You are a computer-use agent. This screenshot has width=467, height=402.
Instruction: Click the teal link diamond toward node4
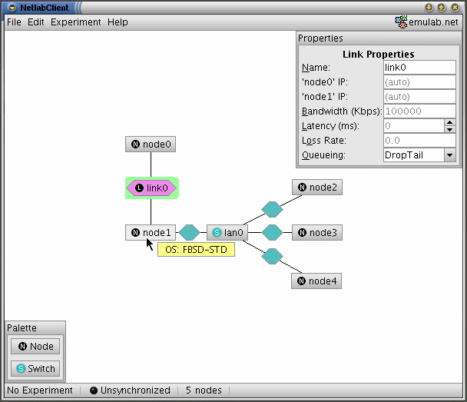[272, 256]
